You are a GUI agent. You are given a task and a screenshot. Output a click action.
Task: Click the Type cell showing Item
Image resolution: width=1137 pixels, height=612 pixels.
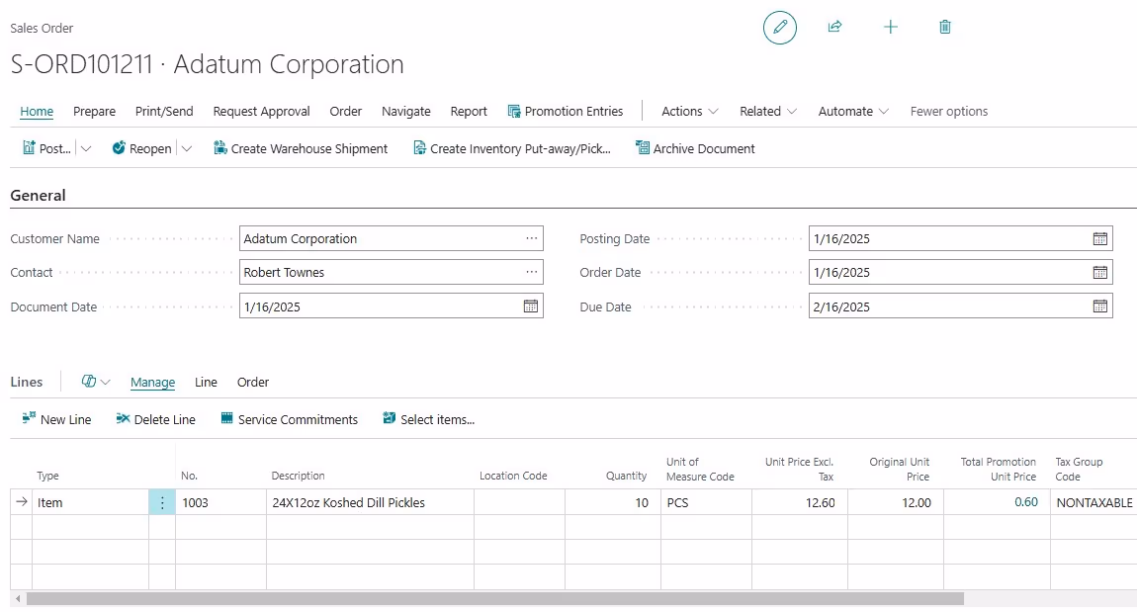(91, 502)
